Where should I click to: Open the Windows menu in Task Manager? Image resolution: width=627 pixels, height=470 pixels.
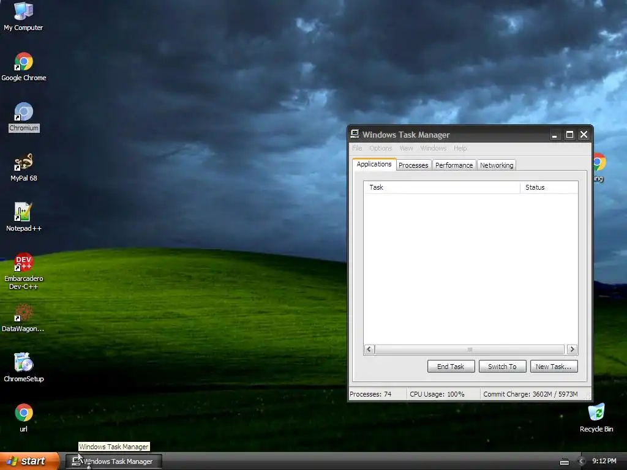433,148
